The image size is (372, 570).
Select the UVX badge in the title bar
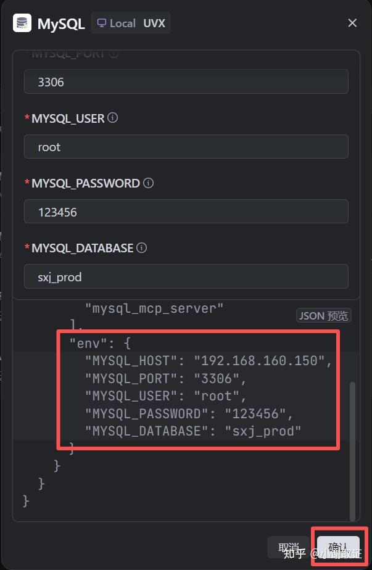pyautogui.click(x=154, y=23)
